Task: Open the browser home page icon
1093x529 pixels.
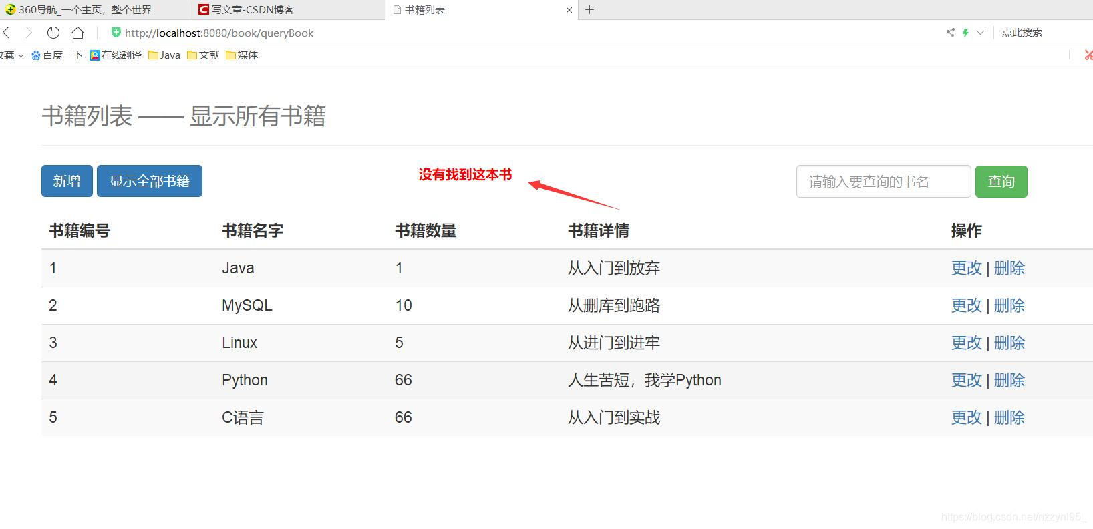Action: click(78, 33)
